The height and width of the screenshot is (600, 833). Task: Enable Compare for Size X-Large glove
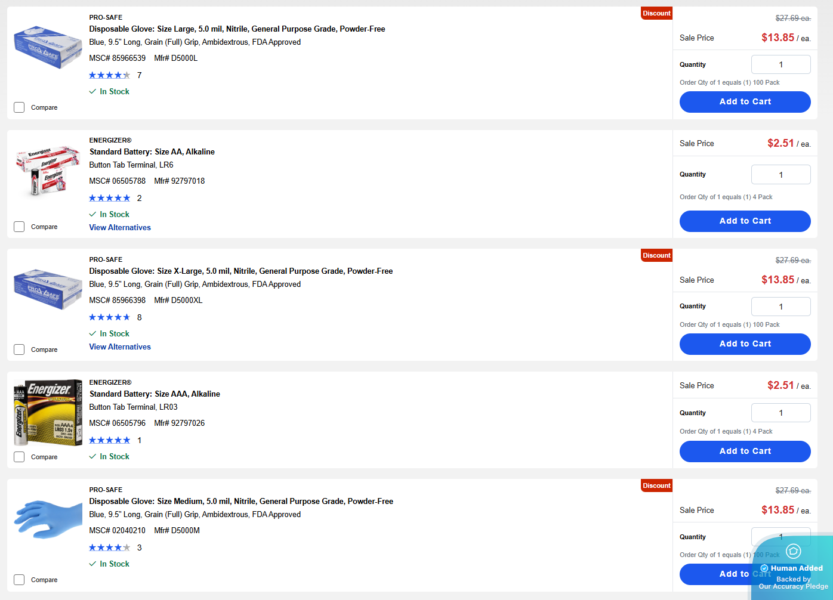click(19, 350)
